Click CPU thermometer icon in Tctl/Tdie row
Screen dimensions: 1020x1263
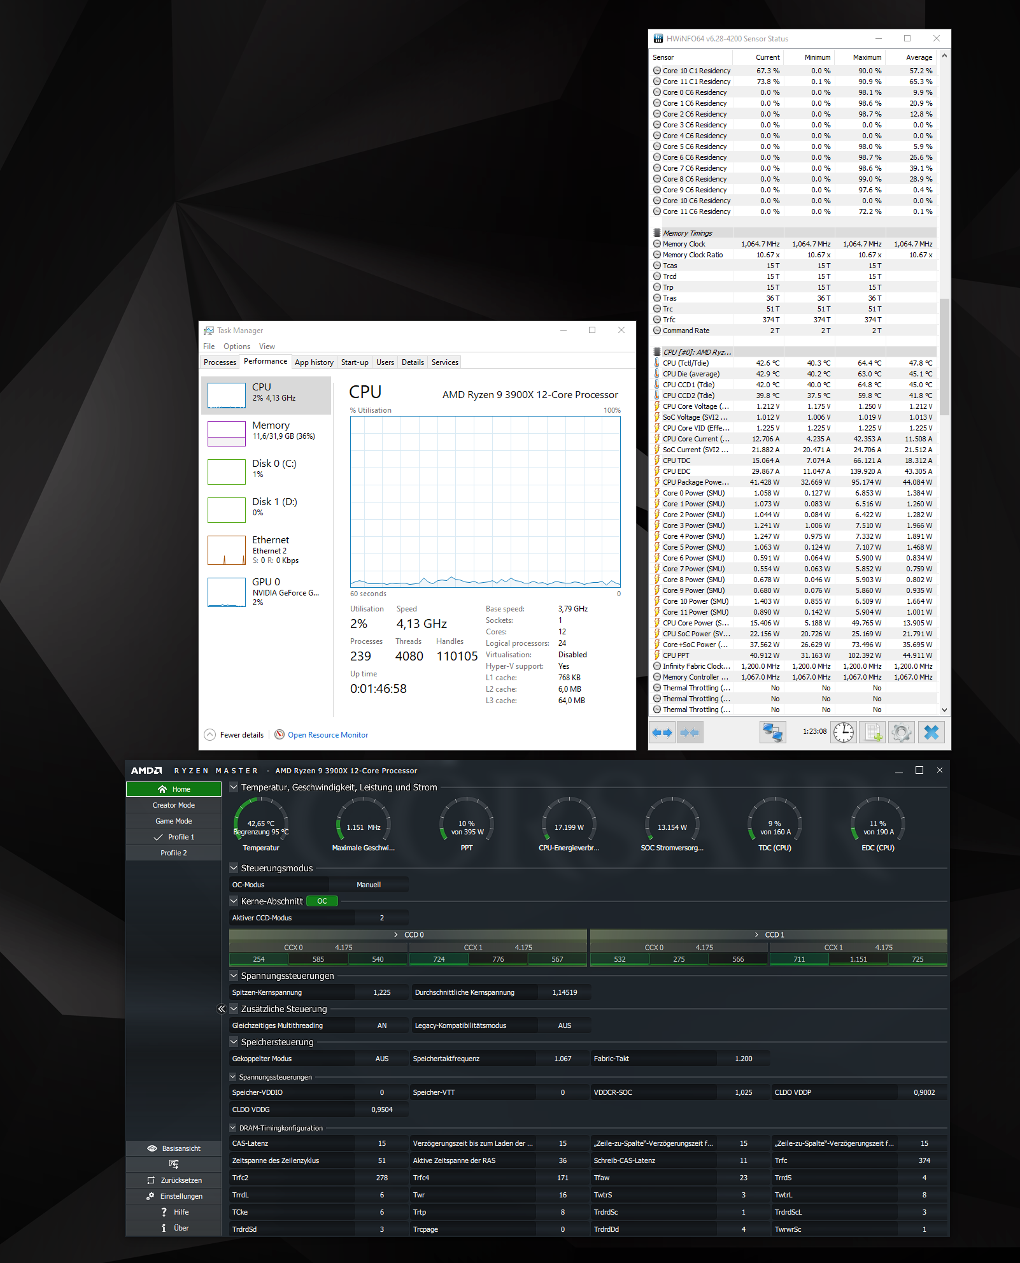click(657, 363)
